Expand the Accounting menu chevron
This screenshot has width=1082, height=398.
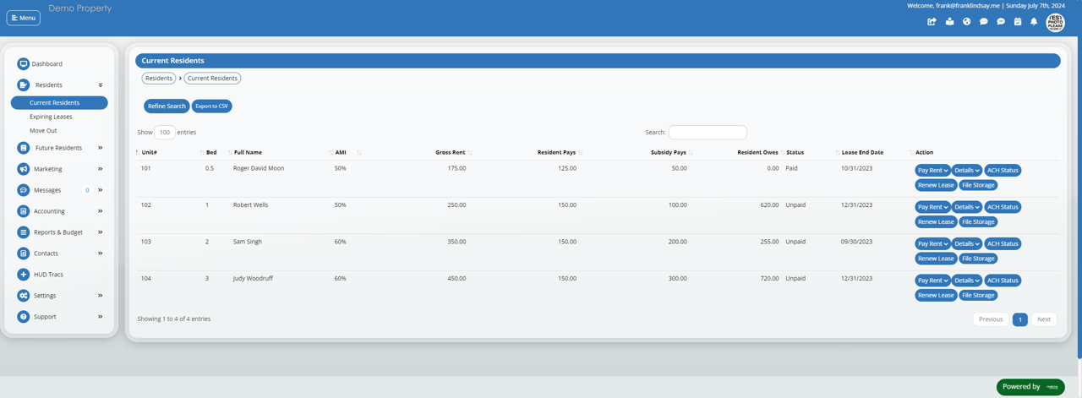pyautogui.click(x=101, y=211)
